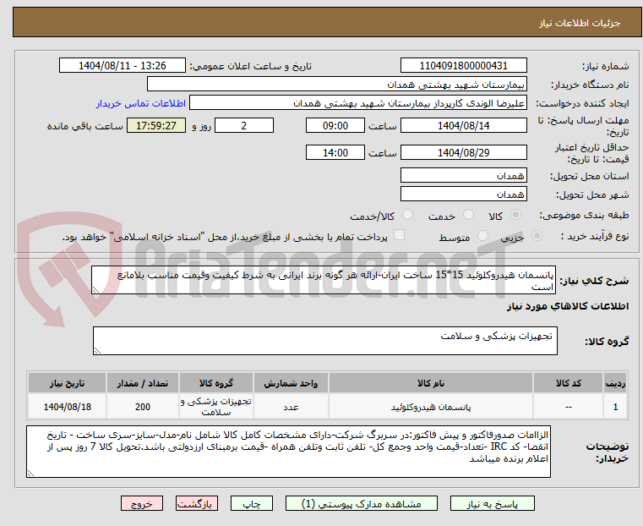Click the چاپ print button
Image resolution: width=643 pixels, height=526 pixels.
252,503
